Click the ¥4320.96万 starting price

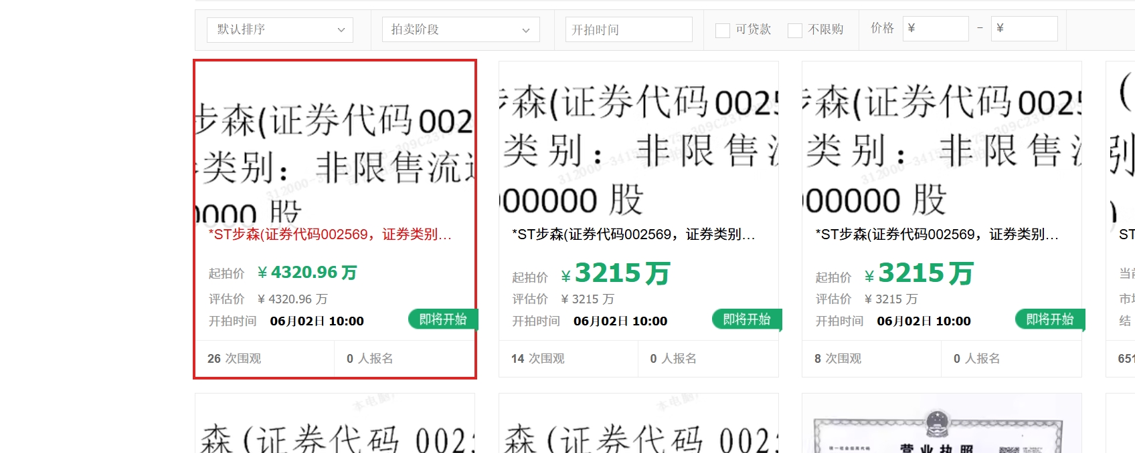click(x=307, y=273)
